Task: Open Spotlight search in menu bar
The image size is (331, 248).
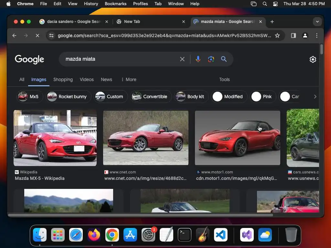Action: pos(264,4)
